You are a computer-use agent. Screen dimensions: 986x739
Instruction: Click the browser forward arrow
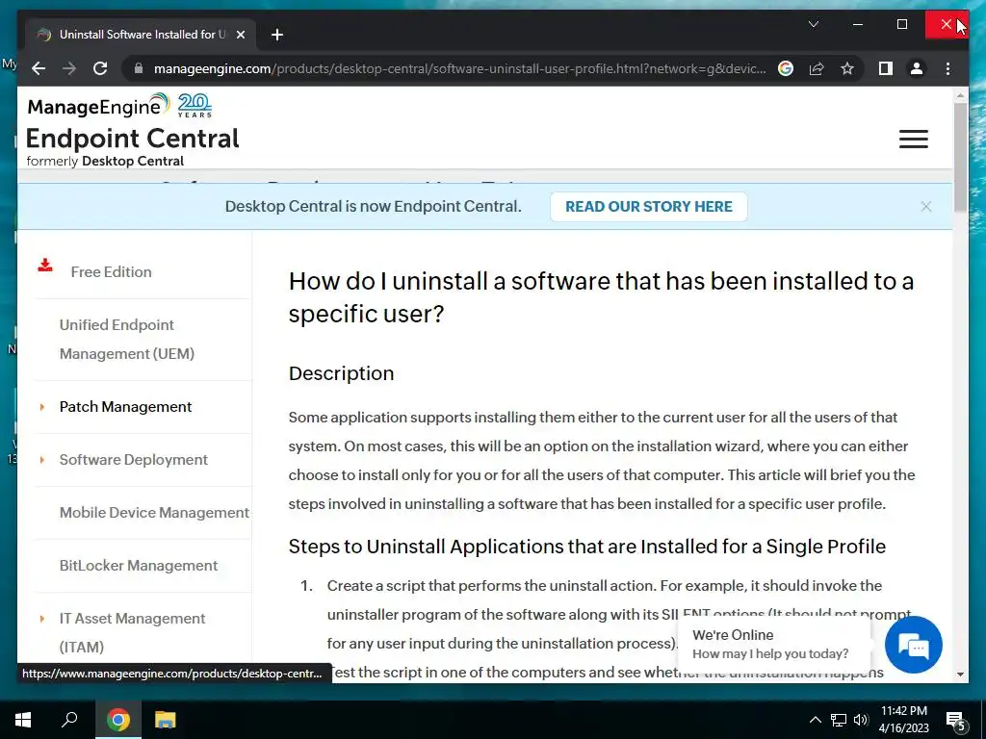click(x=69, y=68)
